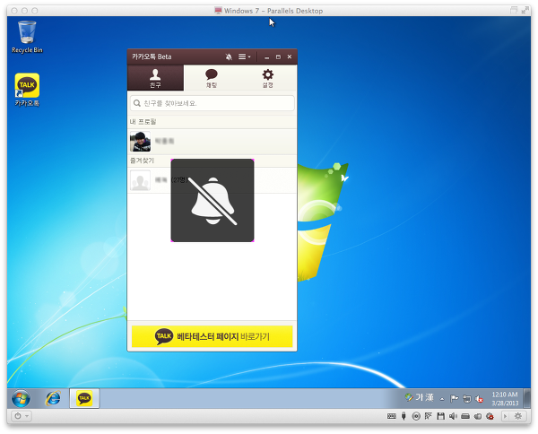Minimize the KakaoTalk Beta window
The image size is (538, 434).
coord(267,57)
